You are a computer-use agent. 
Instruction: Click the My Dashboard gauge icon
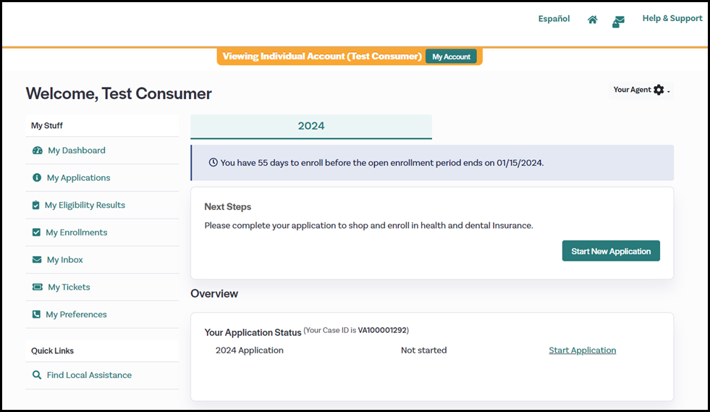[38, 151]
